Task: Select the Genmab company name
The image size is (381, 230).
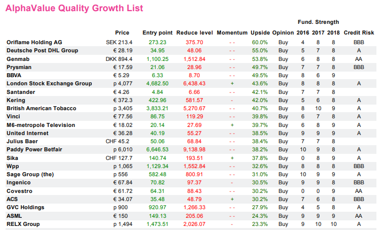Action: tap(18, 59)
